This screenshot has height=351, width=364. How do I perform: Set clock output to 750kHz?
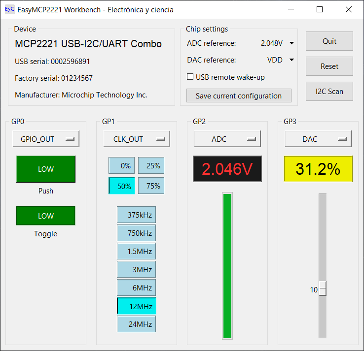click(136, 233)
